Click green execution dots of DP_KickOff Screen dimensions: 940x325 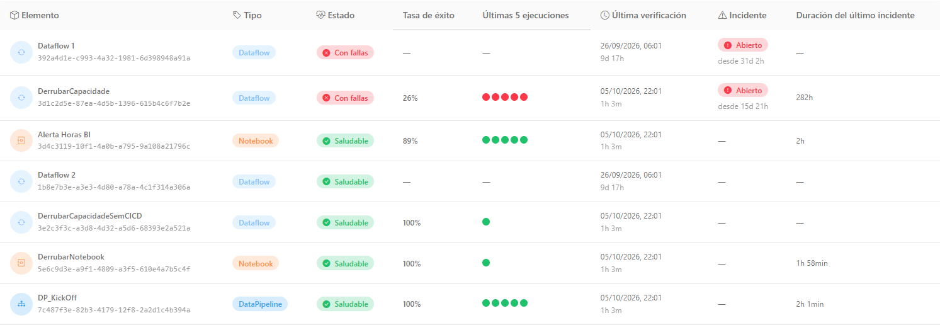(x=505, y=303)
